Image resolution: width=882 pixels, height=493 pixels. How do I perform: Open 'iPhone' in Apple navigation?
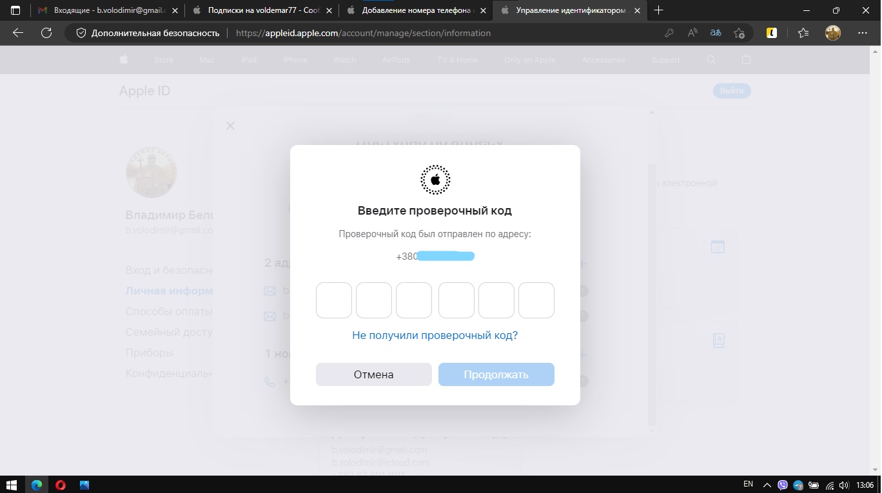click(x=295, y=60)
